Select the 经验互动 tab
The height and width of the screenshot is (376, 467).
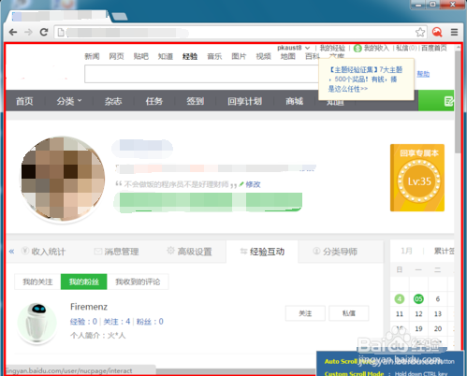click(x=262, y=252)
